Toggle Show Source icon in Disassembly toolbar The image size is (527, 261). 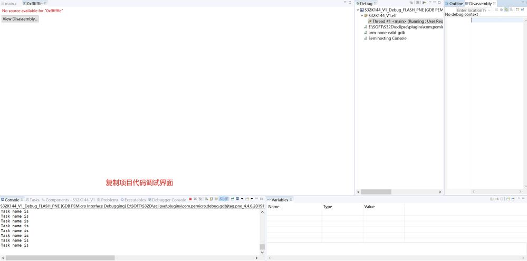[511, 9]
